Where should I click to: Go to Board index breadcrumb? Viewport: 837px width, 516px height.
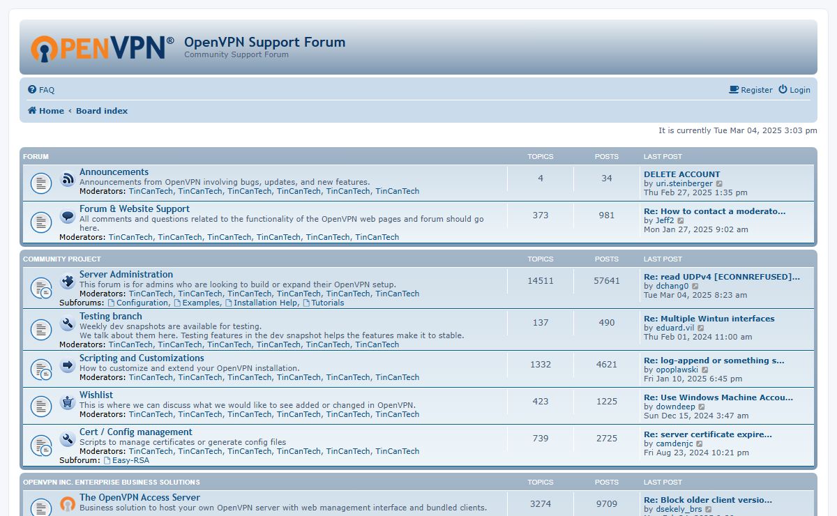[102, 111]
